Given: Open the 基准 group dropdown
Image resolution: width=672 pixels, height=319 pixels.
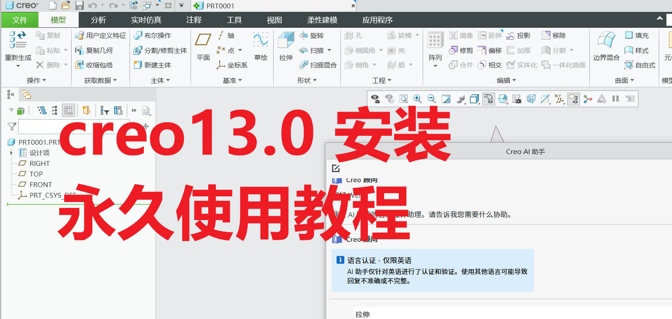Looking at the screenshot, I should (x=233, y=80).
